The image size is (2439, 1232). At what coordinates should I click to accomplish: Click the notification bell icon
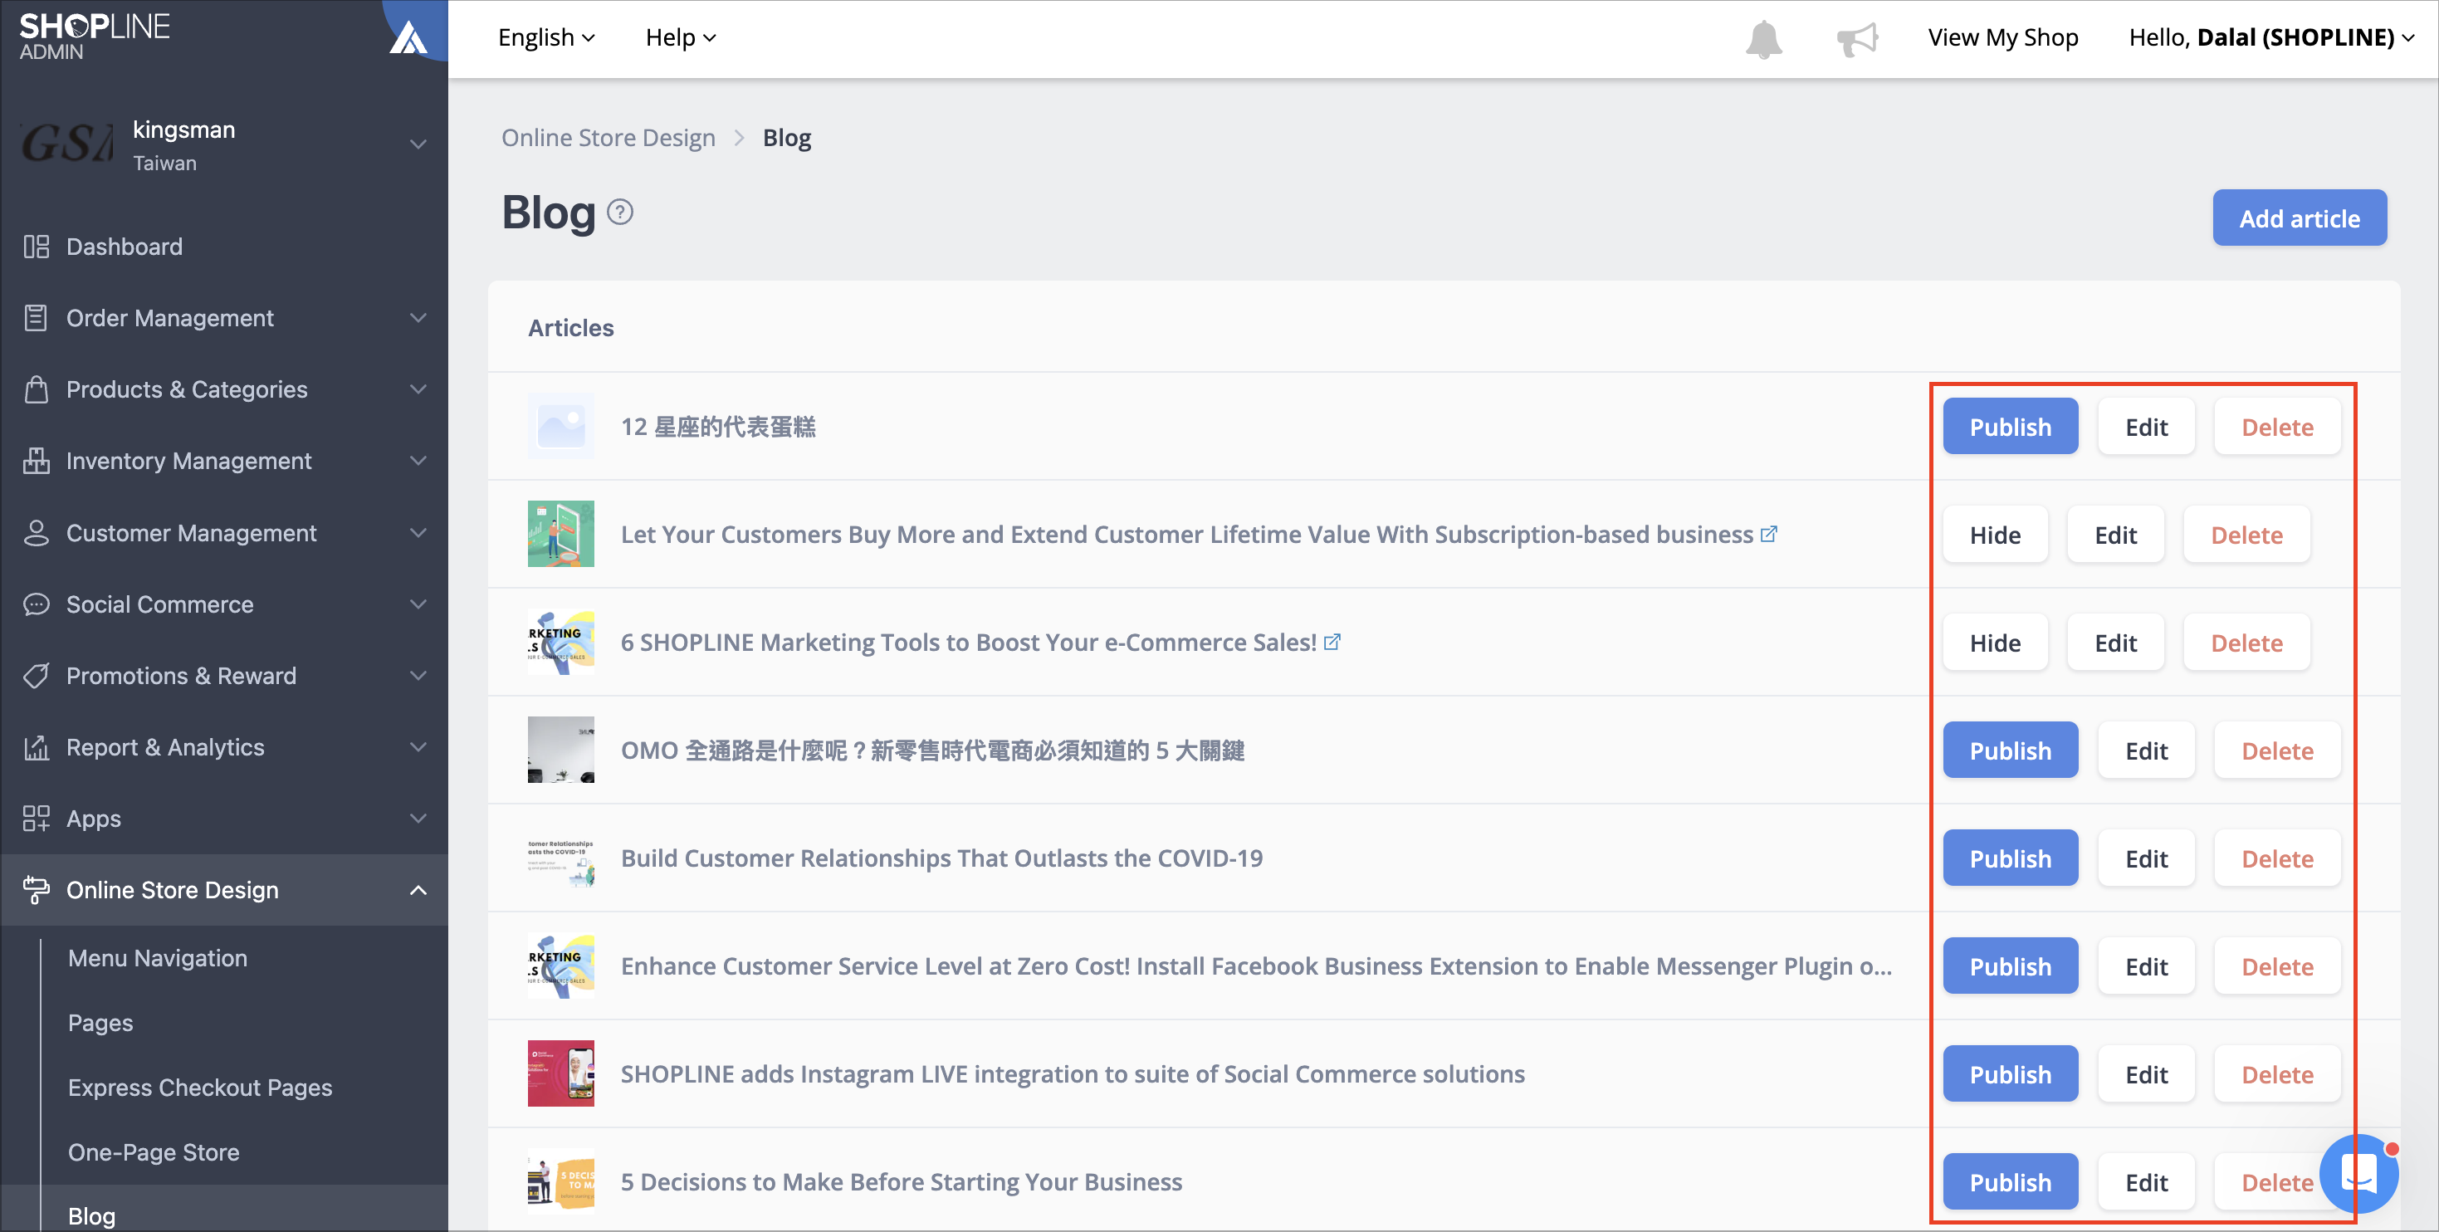tap(1763, 39)
